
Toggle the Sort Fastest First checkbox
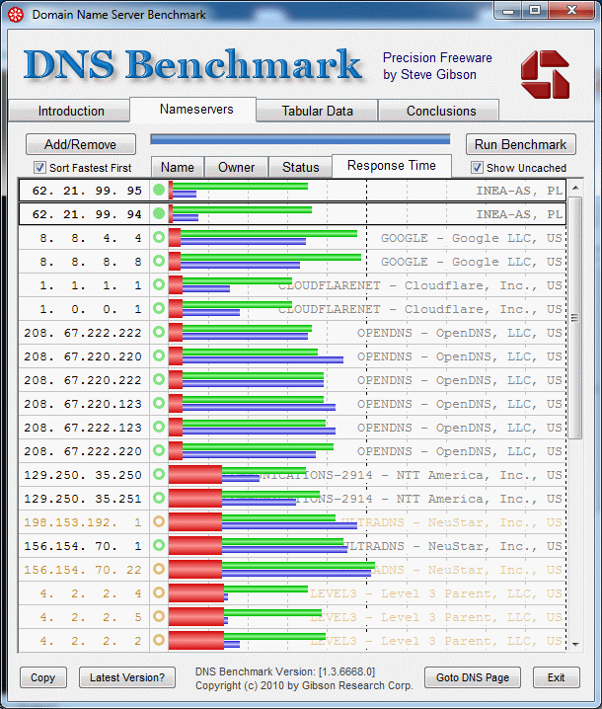coord(39,168)
